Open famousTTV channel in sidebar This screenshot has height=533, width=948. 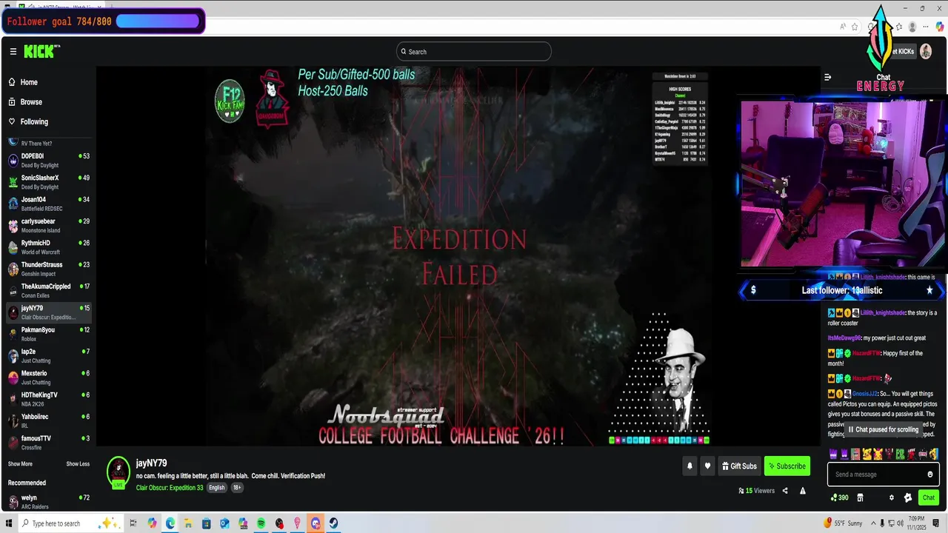click(x=48, y=443)
